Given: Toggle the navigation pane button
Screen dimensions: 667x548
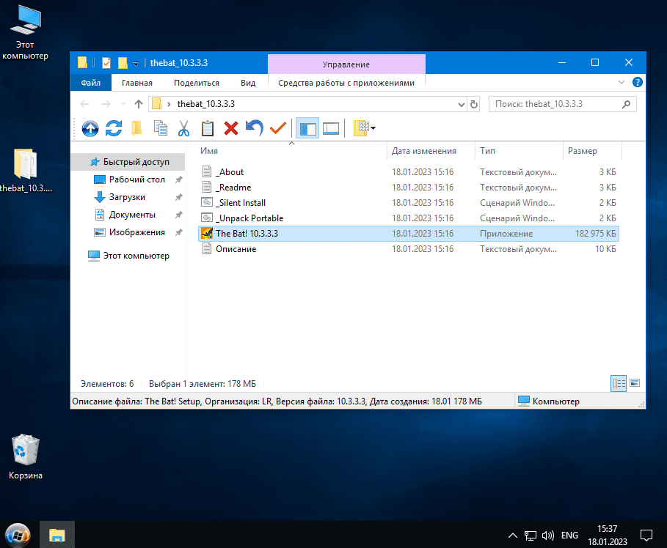Looking at the screenshot, I should (x=307, y=128).
